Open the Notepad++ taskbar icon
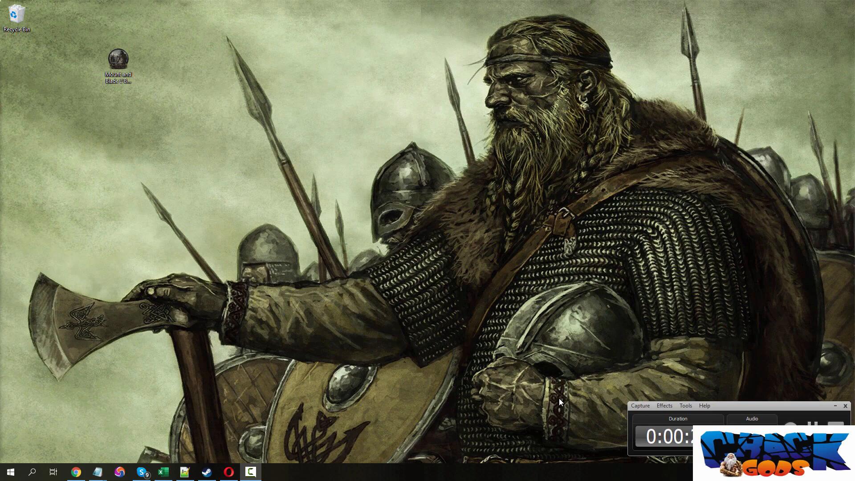This screenshot has width=855, height=481. point(185,472)
